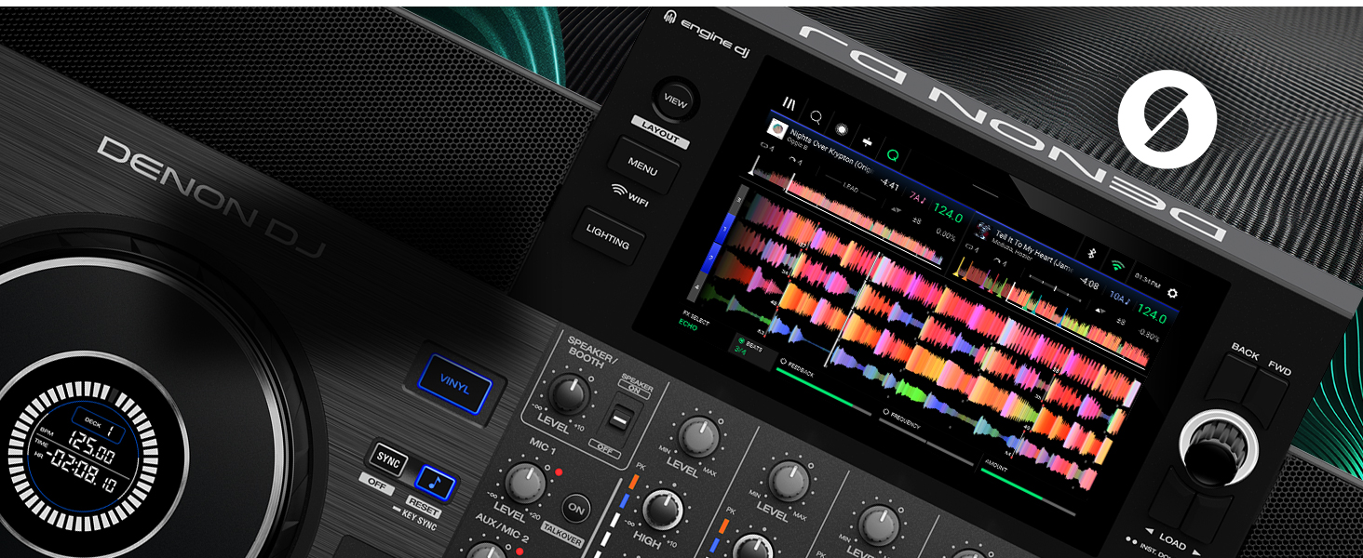Toggle the blue VINYL mode button

point(455,384)
